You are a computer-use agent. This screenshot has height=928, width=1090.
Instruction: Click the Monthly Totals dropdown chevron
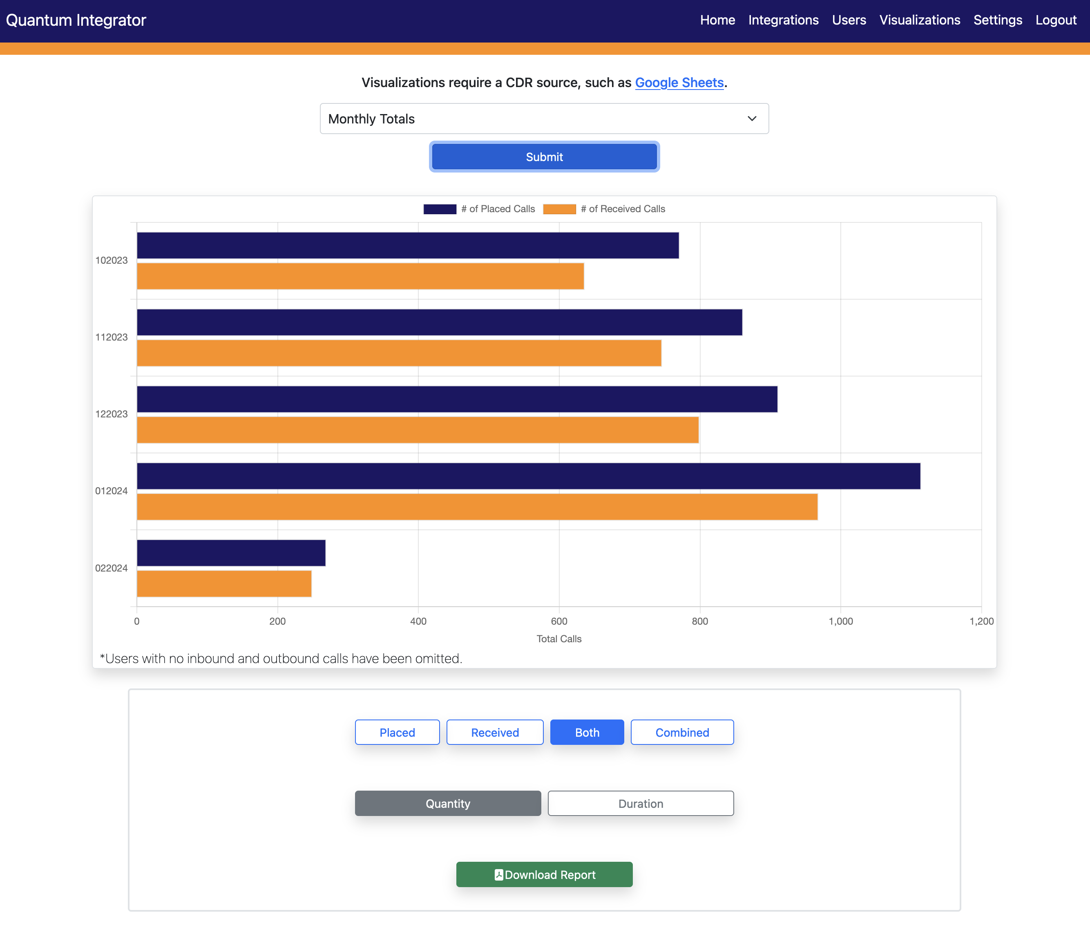[x=752, y=119]
